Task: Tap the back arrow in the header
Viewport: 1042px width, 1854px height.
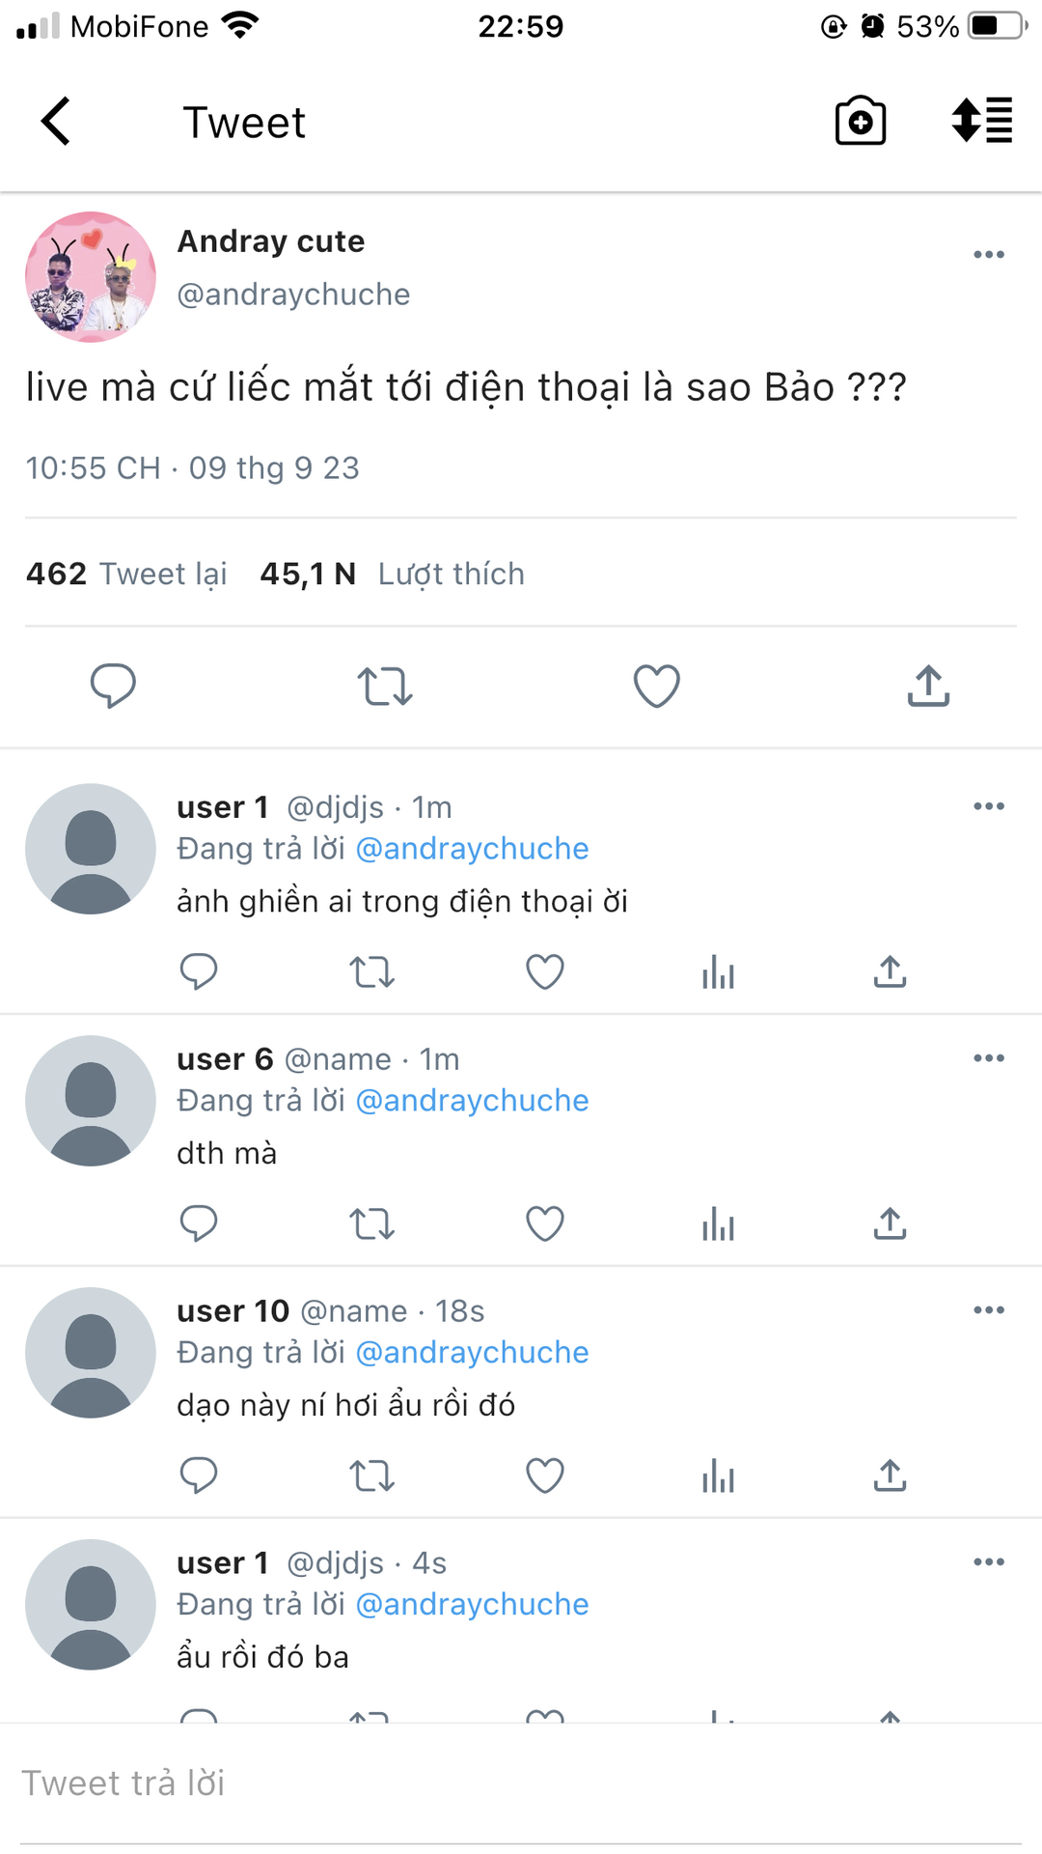Action: (56, 122)
